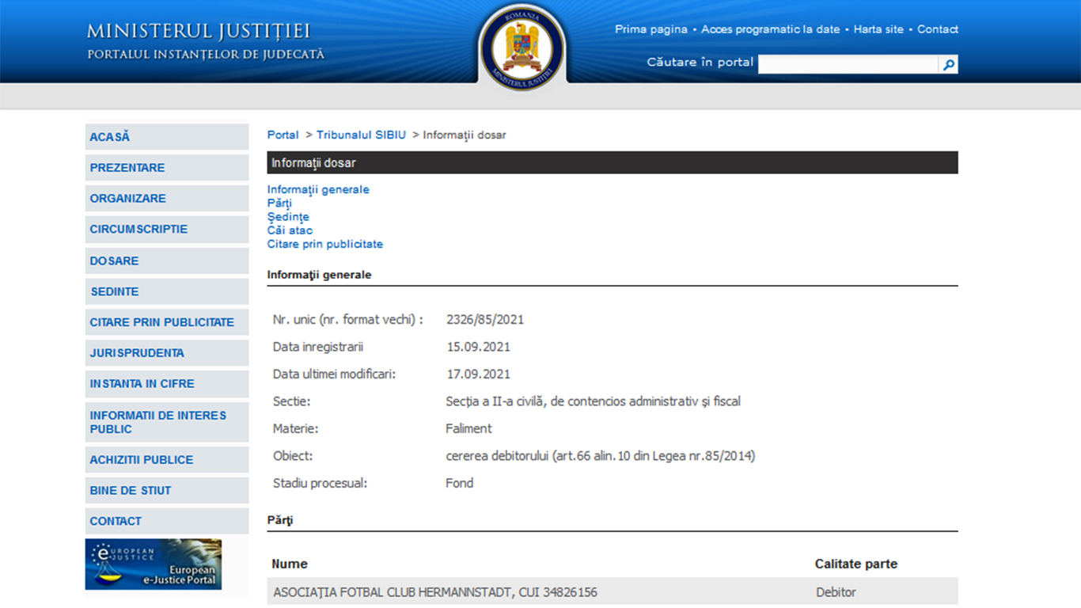
Task: Open PREZENTARE sidebar item
Action: 167,168
